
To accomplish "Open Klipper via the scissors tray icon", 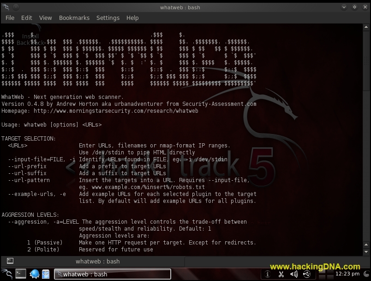I will coord(281,274).
